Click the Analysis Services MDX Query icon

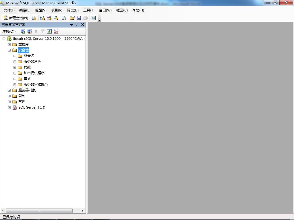[42, 18]
